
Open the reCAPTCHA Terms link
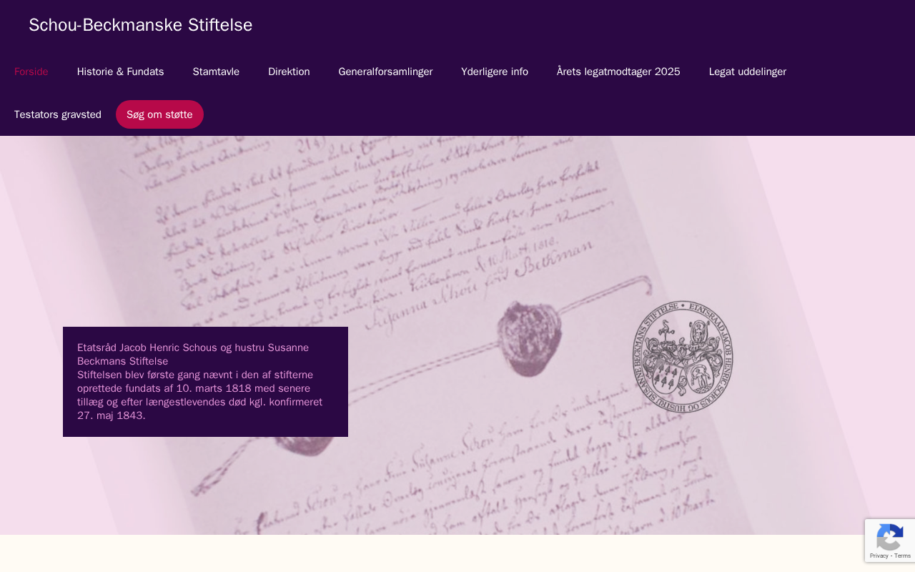point(902,556)
